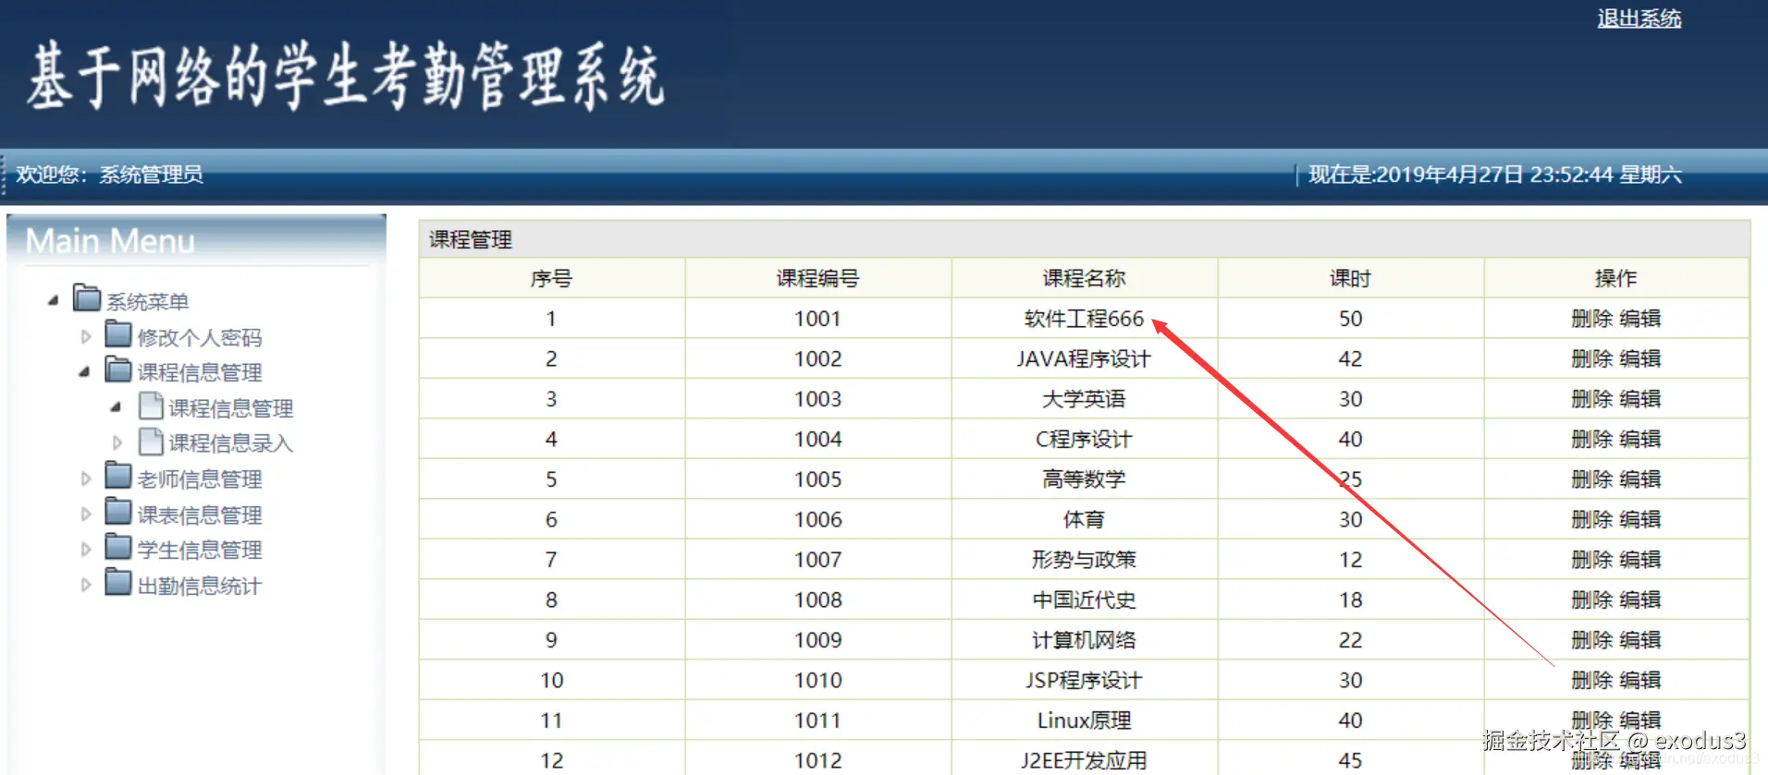Screen dimensions: 1768x775
Task: Edit the C程序设计 course via 编辑
Action: [1640, 439]
